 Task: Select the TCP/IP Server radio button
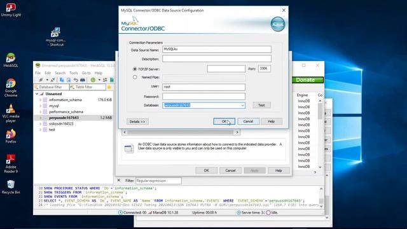click(x=135, y=69)
